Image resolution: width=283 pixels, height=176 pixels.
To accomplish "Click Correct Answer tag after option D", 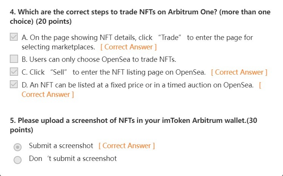I will click(48, 94).
